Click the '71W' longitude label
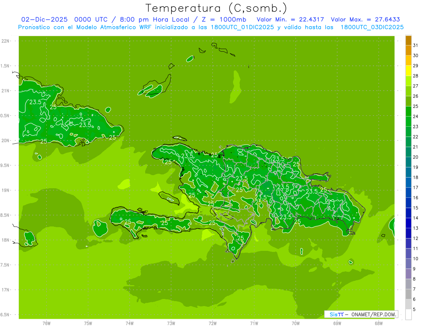This screenshot has height=328, width=425. click(x=254, y=323)
